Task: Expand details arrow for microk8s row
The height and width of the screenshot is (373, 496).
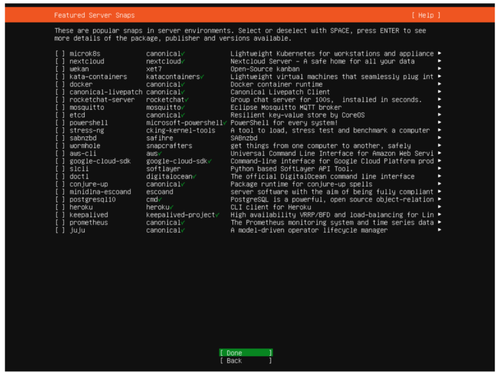Action: (439, 54)
